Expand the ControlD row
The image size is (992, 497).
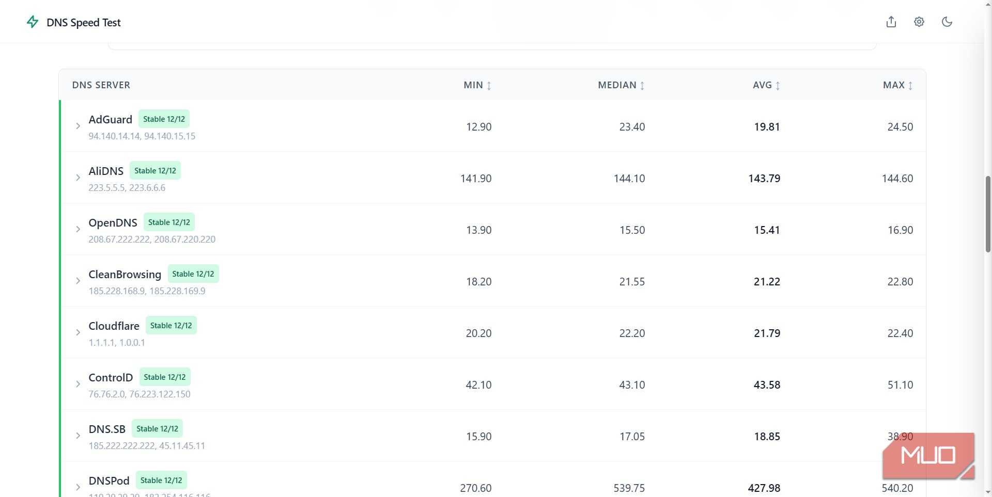78,384
